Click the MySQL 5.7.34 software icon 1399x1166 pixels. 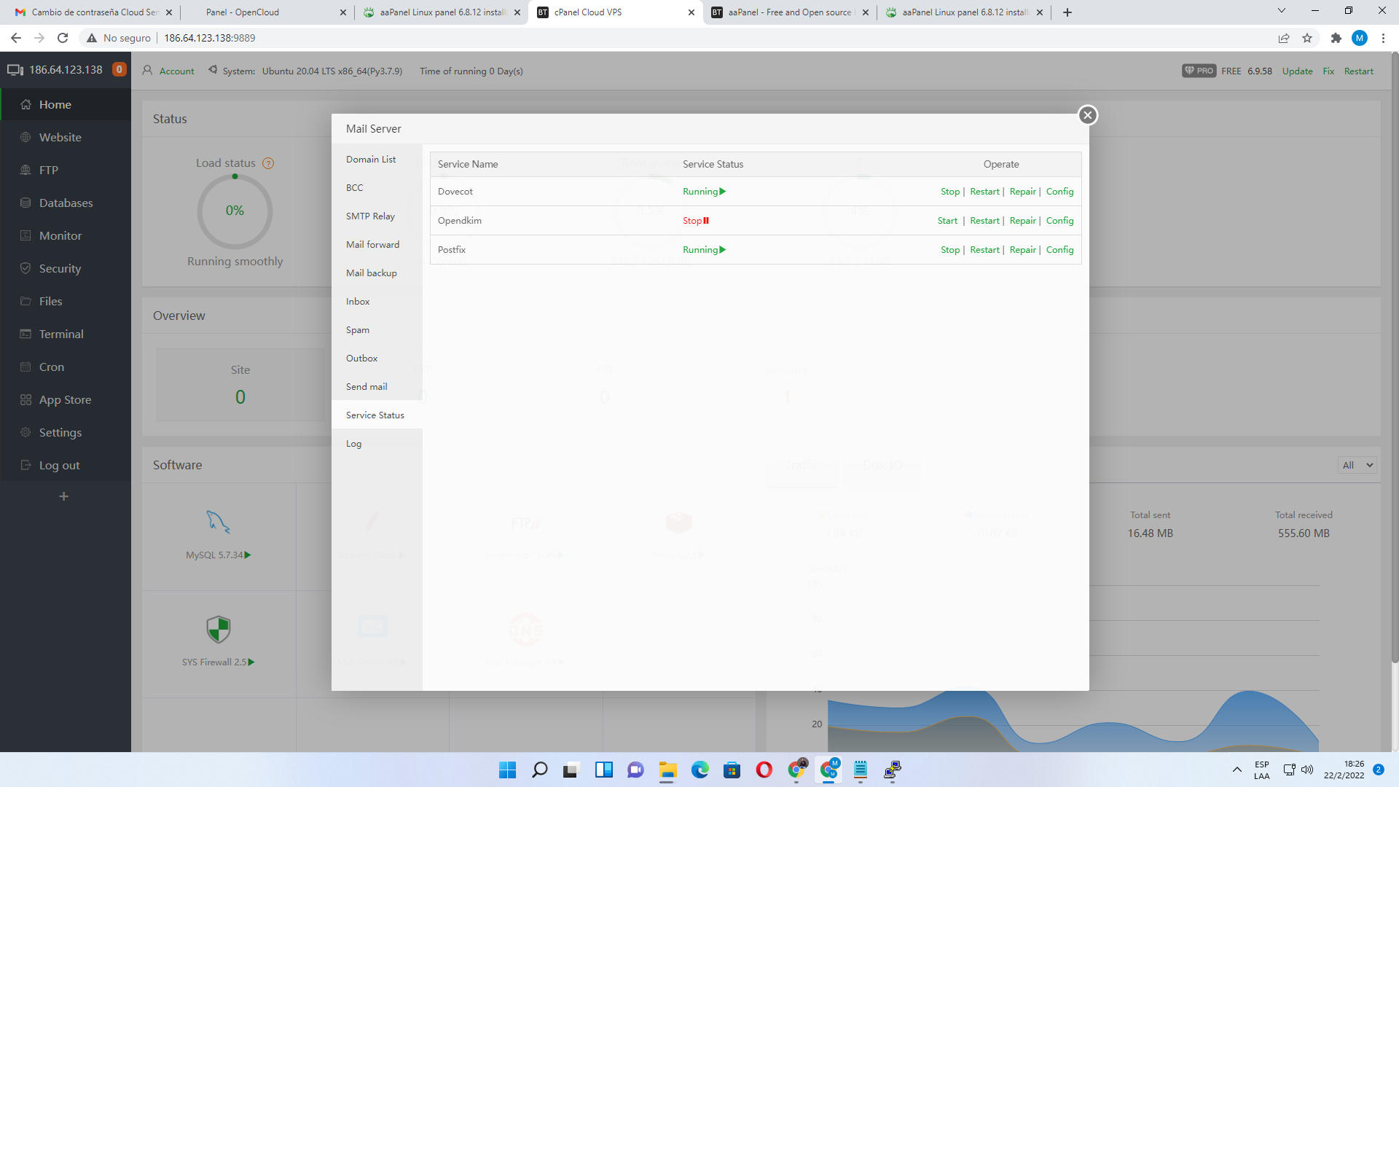coord(218,522)
